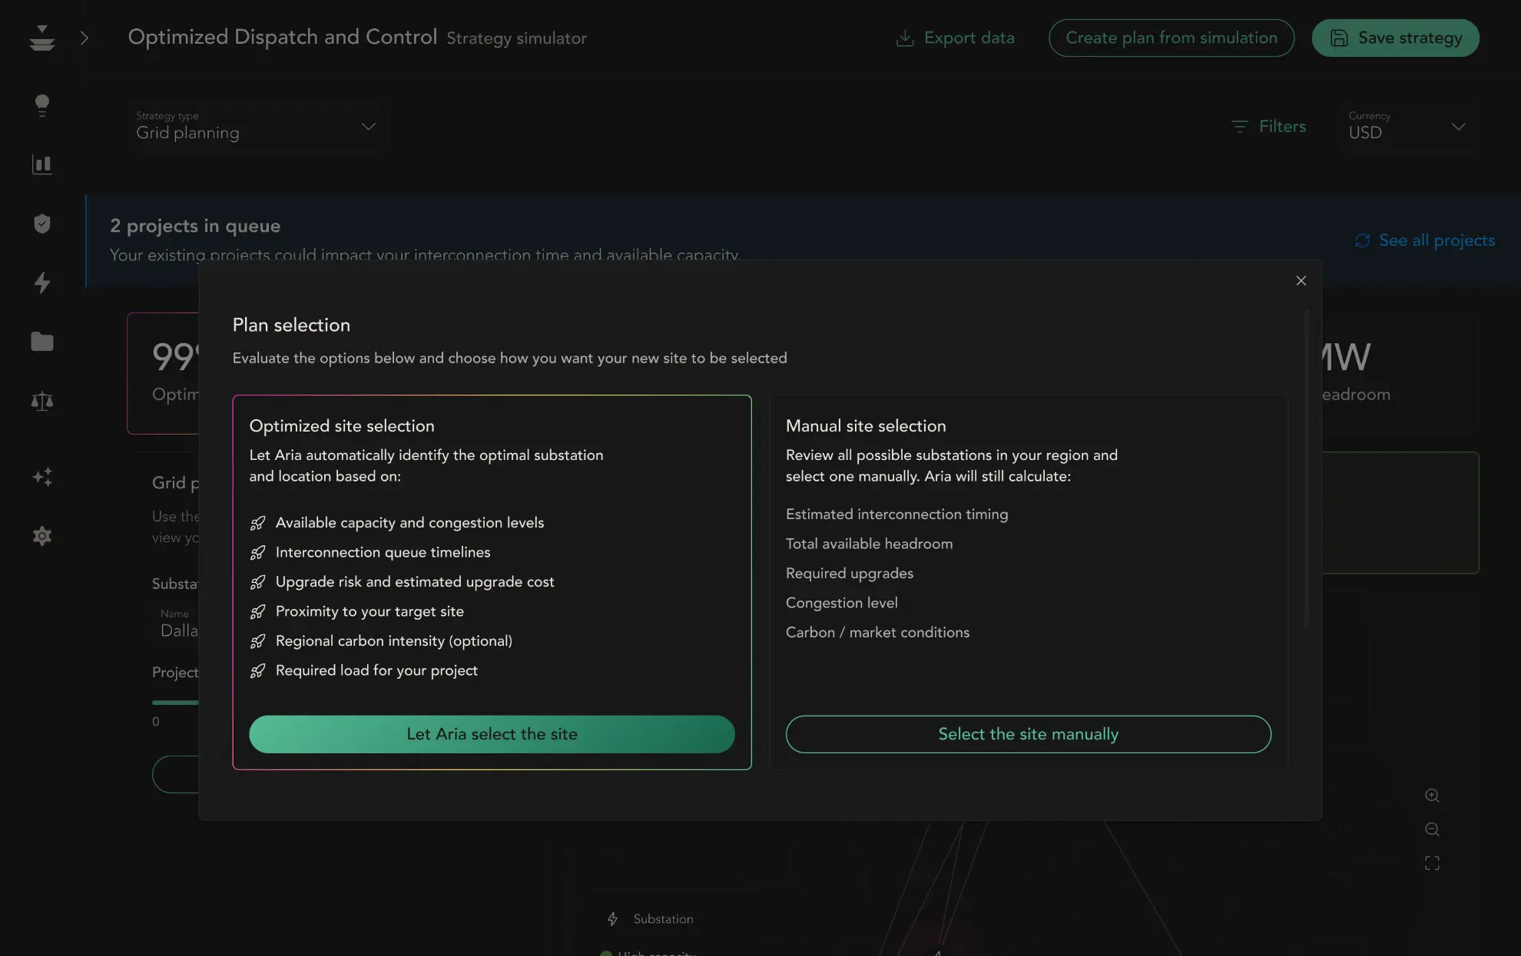Click See all projects link

pos(1436,240)
